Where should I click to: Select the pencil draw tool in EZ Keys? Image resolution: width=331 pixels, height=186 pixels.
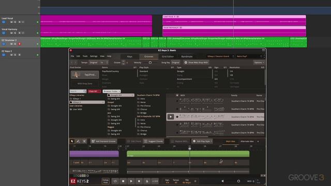point(78,141)
